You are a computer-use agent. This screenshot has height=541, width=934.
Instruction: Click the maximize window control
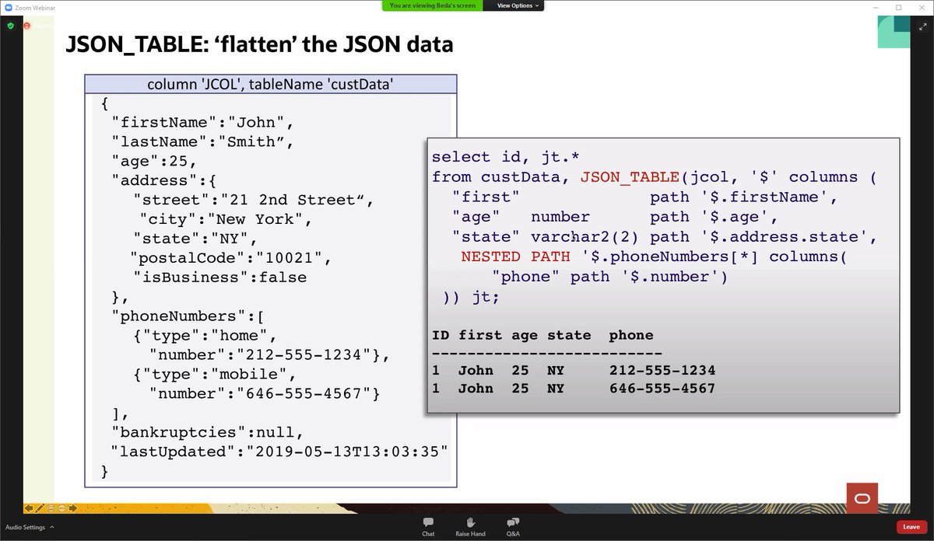coord(899,8)
